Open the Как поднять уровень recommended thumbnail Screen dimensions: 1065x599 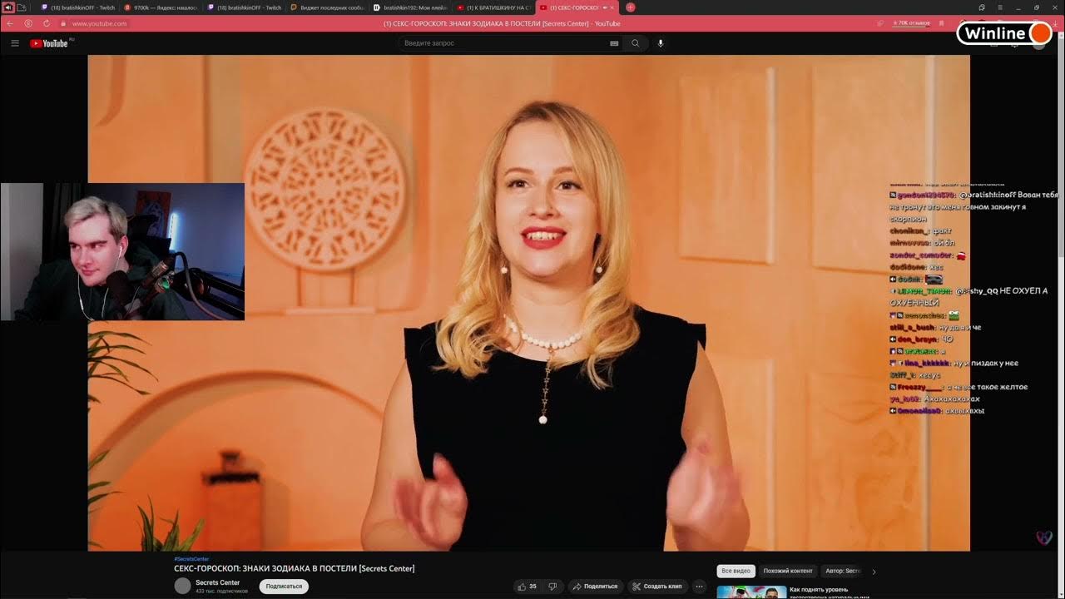pyautogui.click(x=751, y=592)
